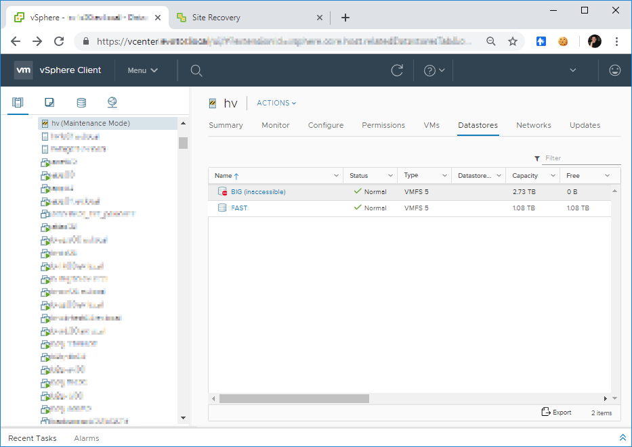Viewport: 632px width, 447px height.
Task: Click the inventory tree vertical scrollbar thumb
Action: click(x=184, y=143)
